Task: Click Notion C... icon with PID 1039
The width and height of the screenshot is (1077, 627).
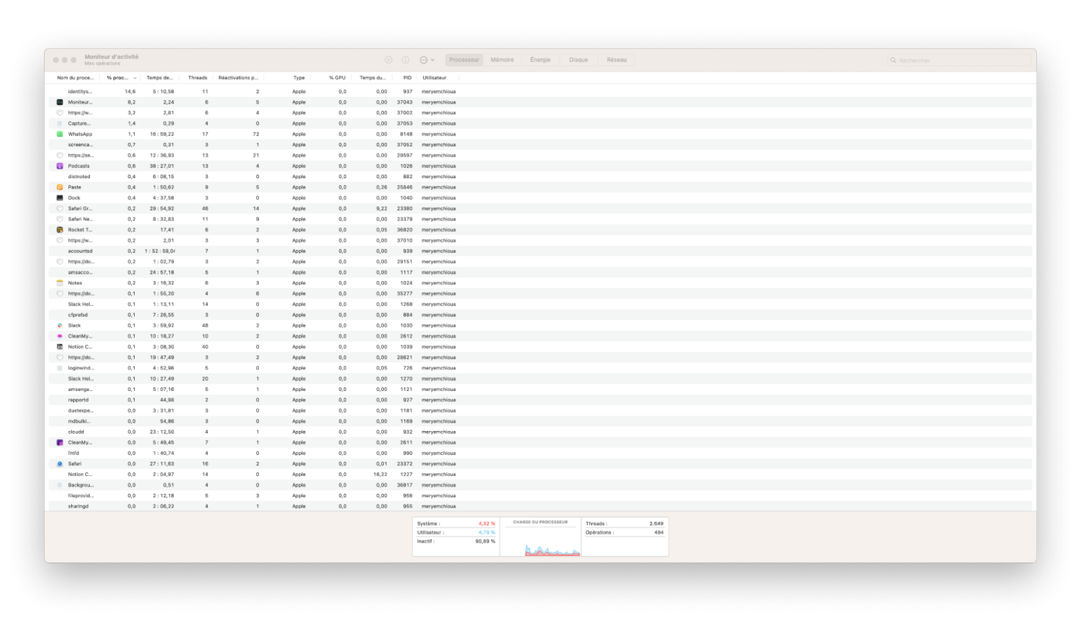Action: [60, 347]
